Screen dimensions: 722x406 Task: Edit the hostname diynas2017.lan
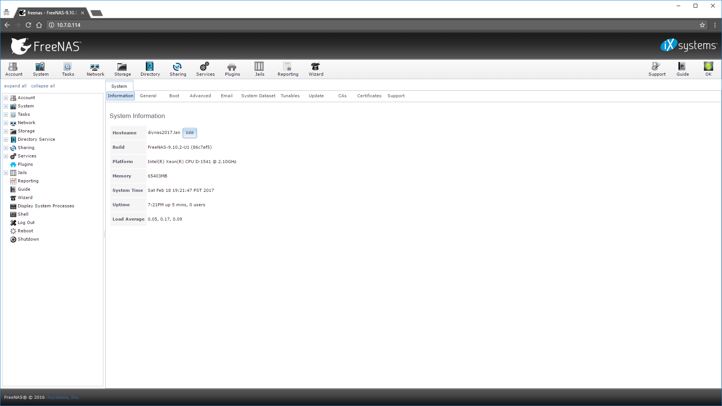point(190,133)
